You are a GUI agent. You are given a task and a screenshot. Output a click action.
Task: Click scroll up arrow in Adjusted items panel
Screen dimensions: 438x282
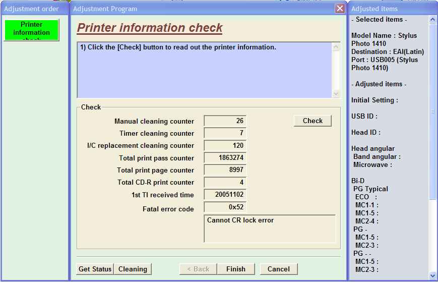pos(432,19)
